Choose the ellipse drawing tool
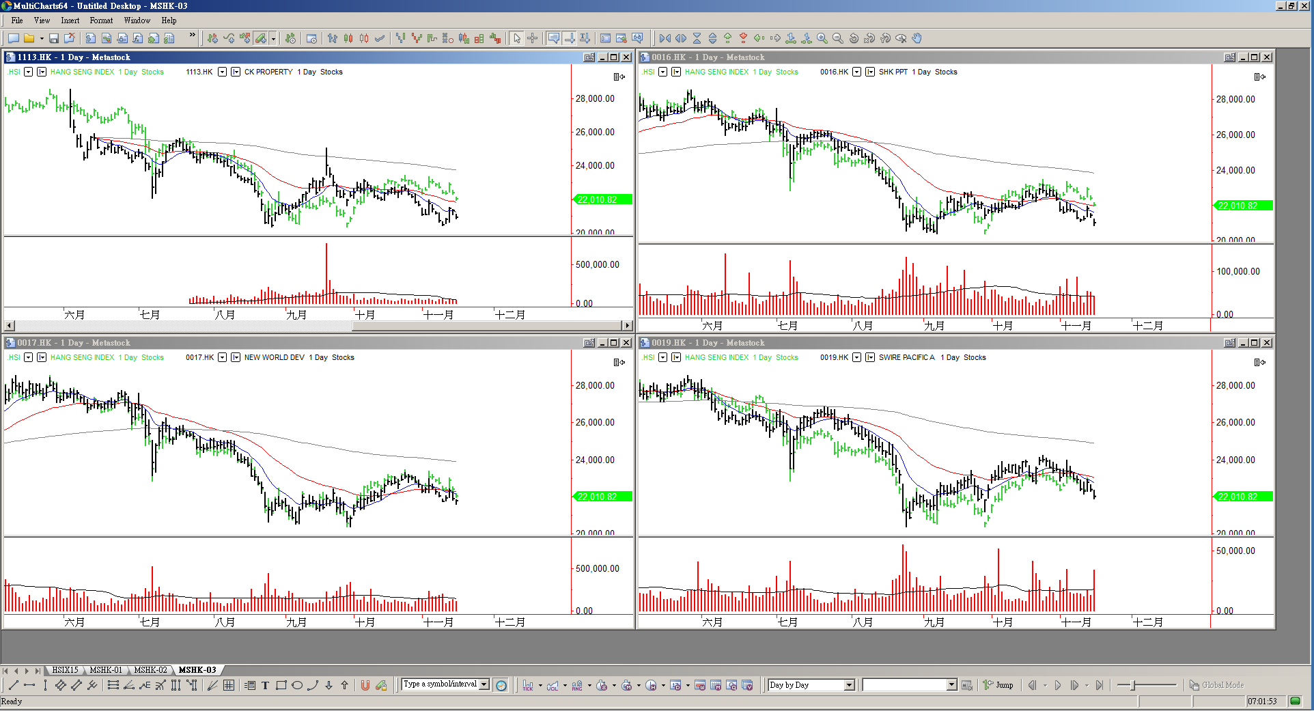This screenshot has height=722, width=1314. click(297, 686)
